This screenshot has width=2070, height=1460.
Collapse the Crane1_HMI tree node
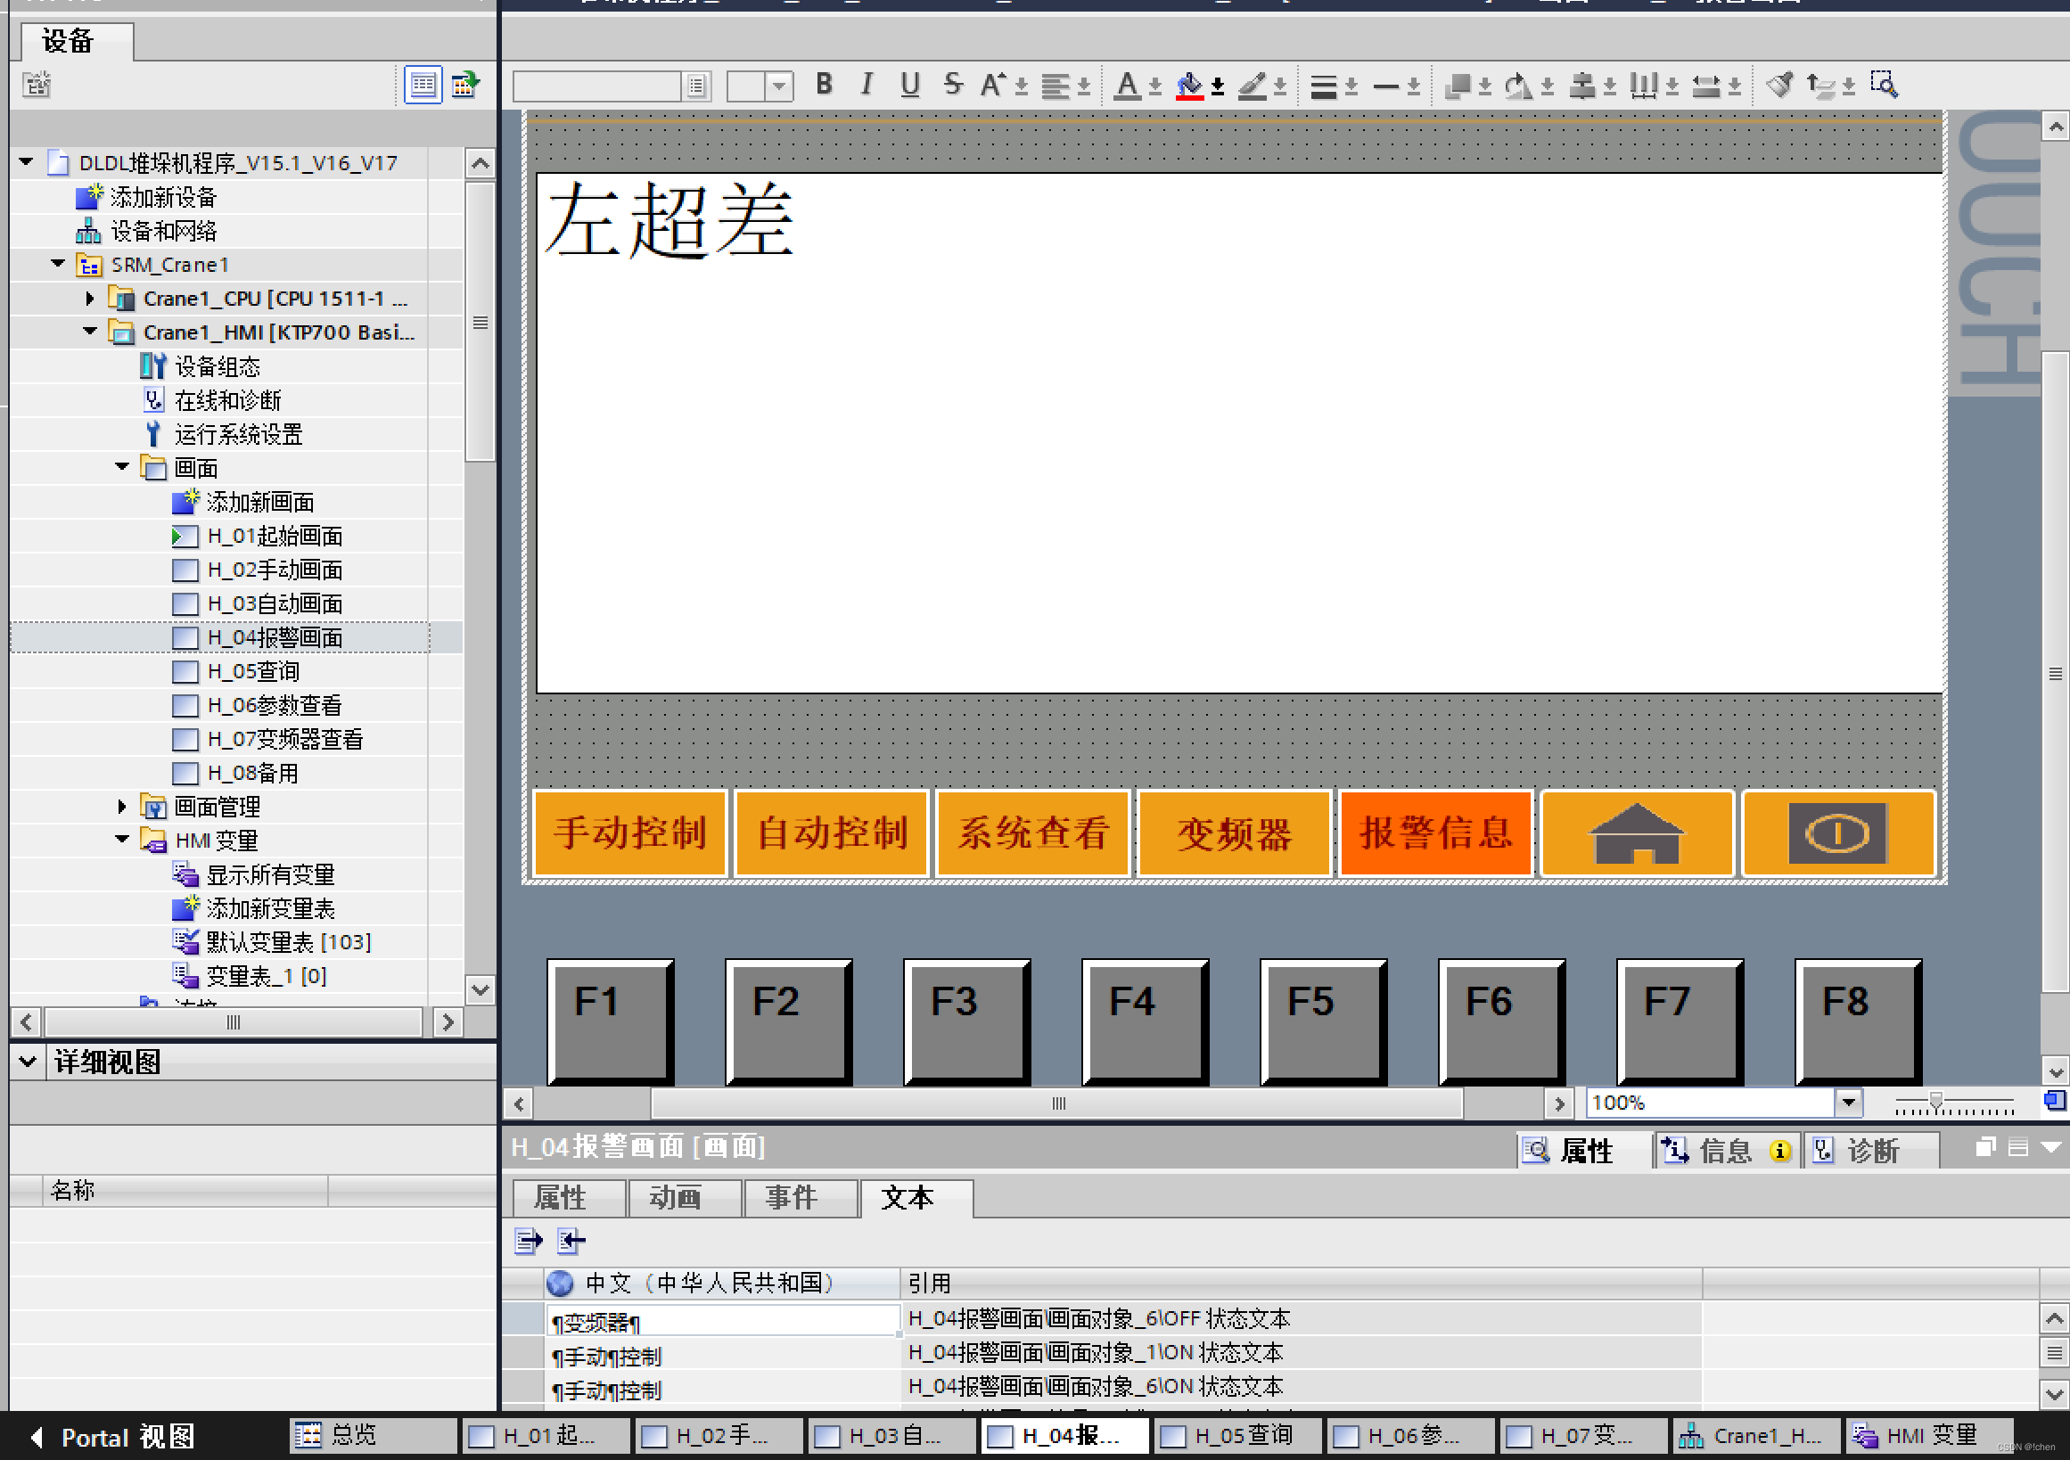90,332
